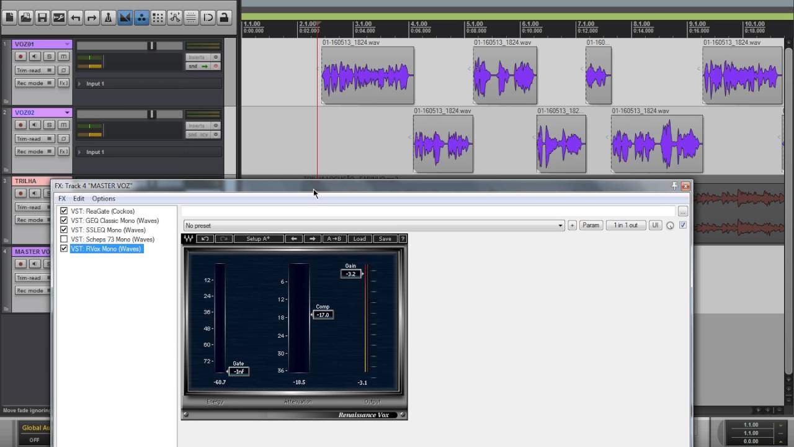Click Load in the Waves plugin toolbar
794x447 pixels.
click(x=359, y=238)
